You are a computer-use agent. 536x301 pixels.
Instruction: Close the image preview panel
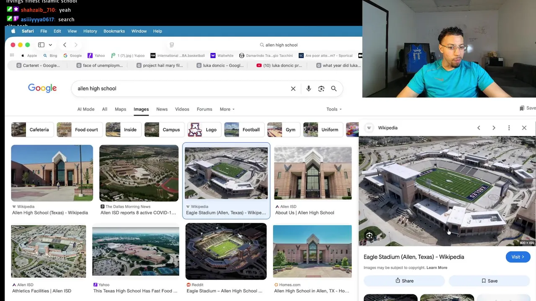[x=524, y=128]
